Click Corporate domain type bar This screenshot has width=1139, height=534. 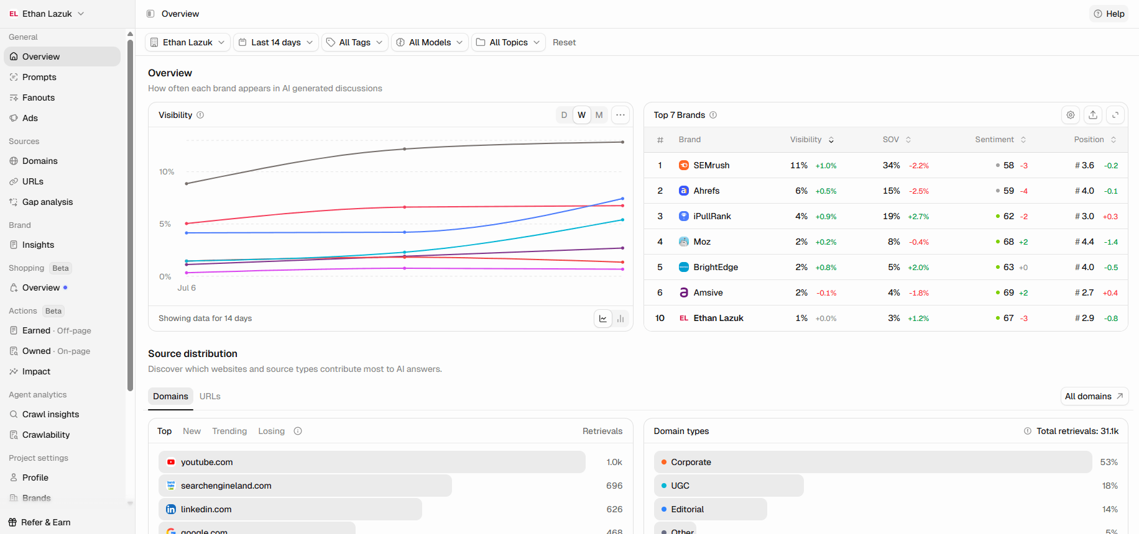coord(873,462)
